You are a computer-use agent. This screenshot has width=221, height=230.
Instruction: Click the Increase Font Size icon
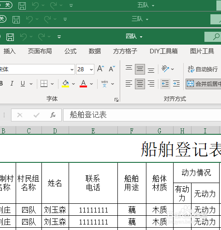100,69
